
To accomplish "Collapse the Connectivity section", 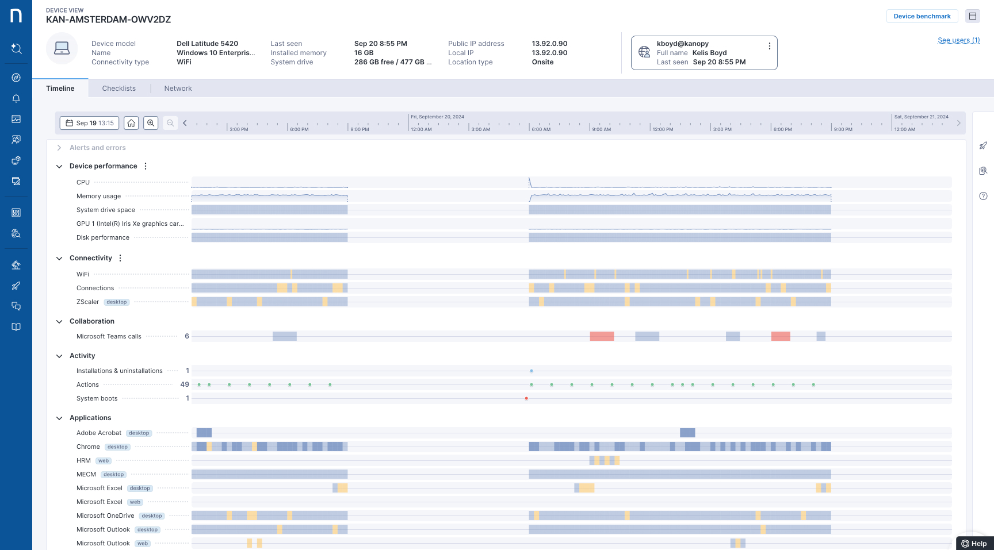I will tap(59, 258).
